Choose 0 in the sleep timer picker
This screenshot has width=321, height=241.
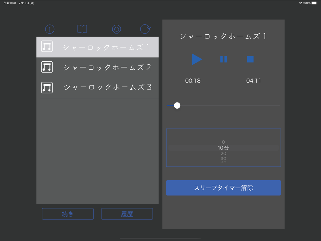[x=223, y=142]
